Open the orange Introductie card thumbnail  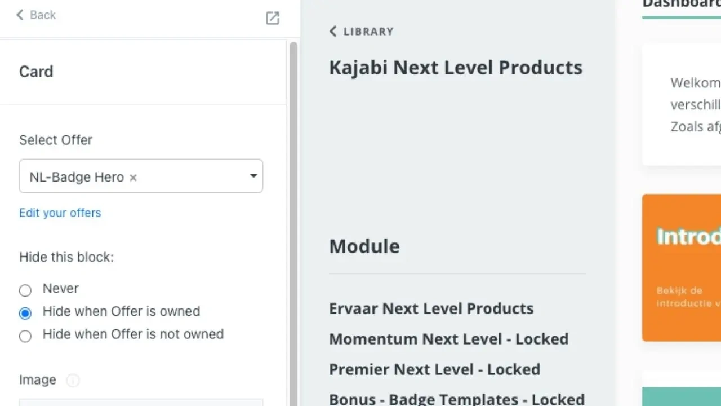(682, 268)
